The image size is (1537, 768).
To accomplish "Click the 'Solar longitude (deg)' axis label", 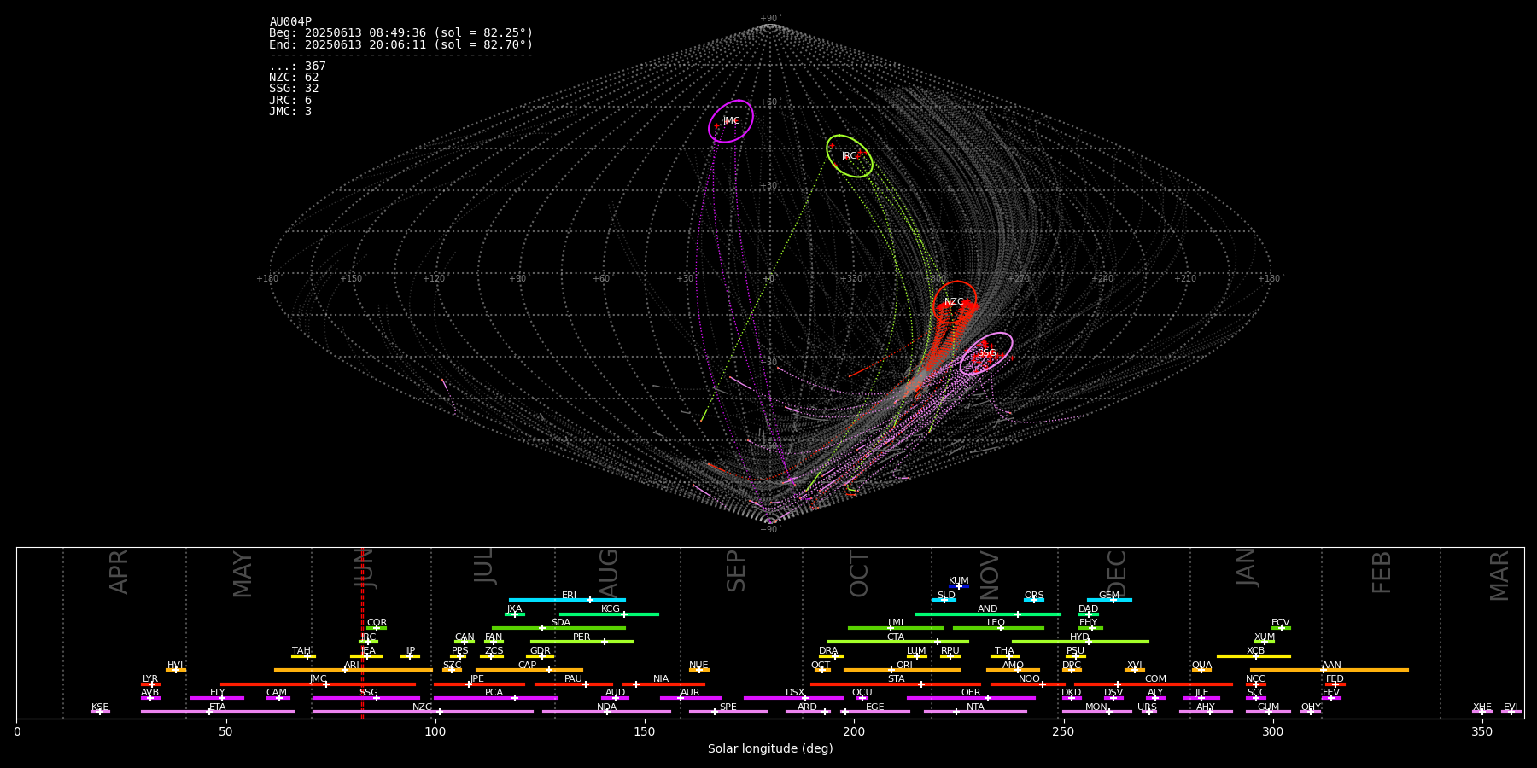I will point(770,749).
